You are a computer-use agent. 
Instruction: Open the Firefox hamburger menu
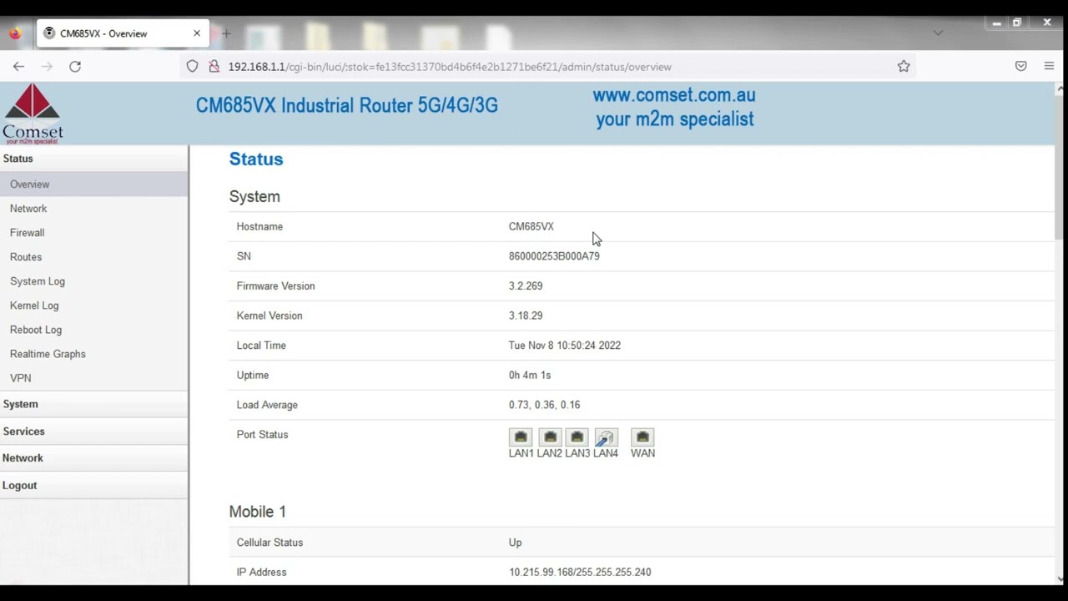pyautogui.click(x=1049, y=66)
